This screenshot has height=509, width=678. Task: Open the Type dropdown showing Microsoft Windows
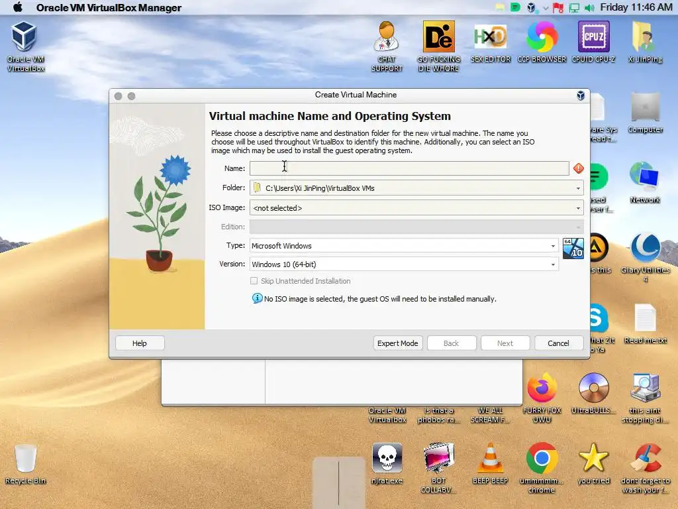pyautogui.click(x=404, y=246)
